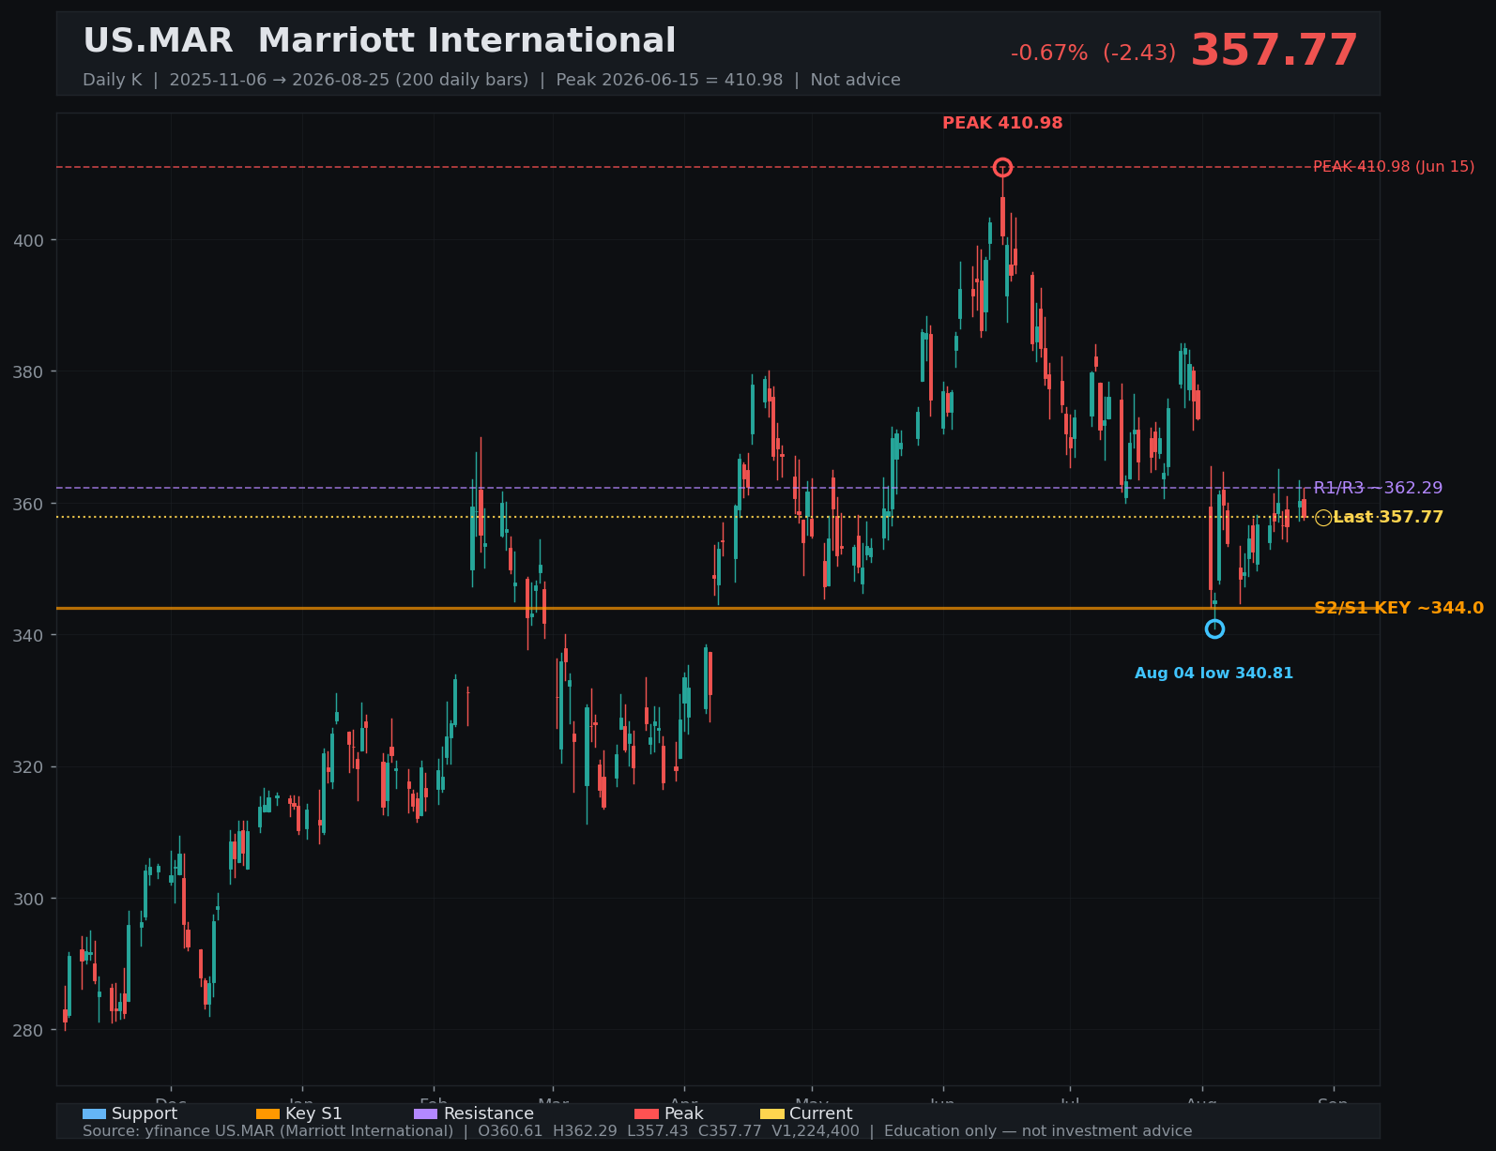Click the 'Last 357.77' label

pyautogui.click(x=1388, y=517)
